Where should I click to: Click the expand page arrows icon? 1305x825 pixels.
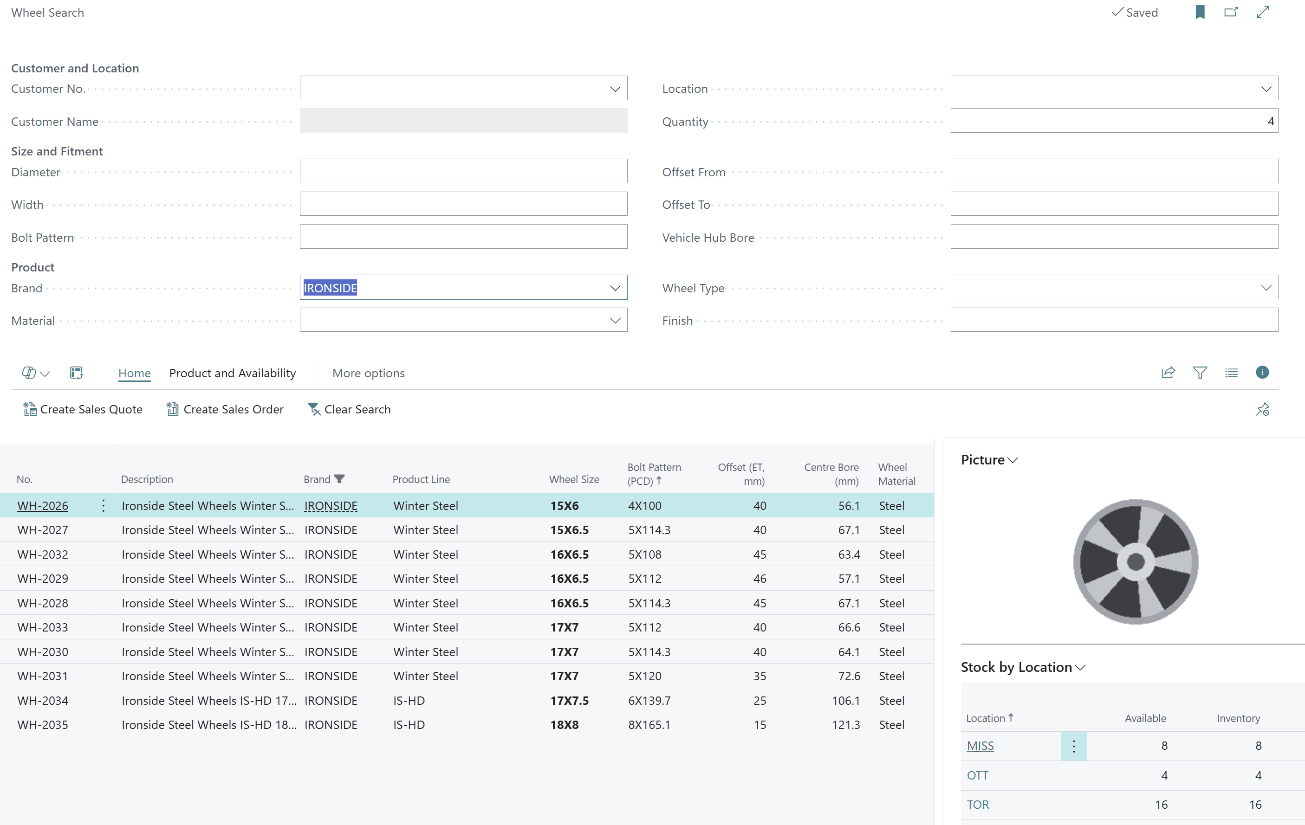tap(1263, 12)
